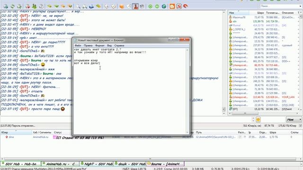This screenshot has height=170, width=303.
Task: Switch to the NighT - SDV Hub tab
Action: pyautogui.click(x=97, y=164)
